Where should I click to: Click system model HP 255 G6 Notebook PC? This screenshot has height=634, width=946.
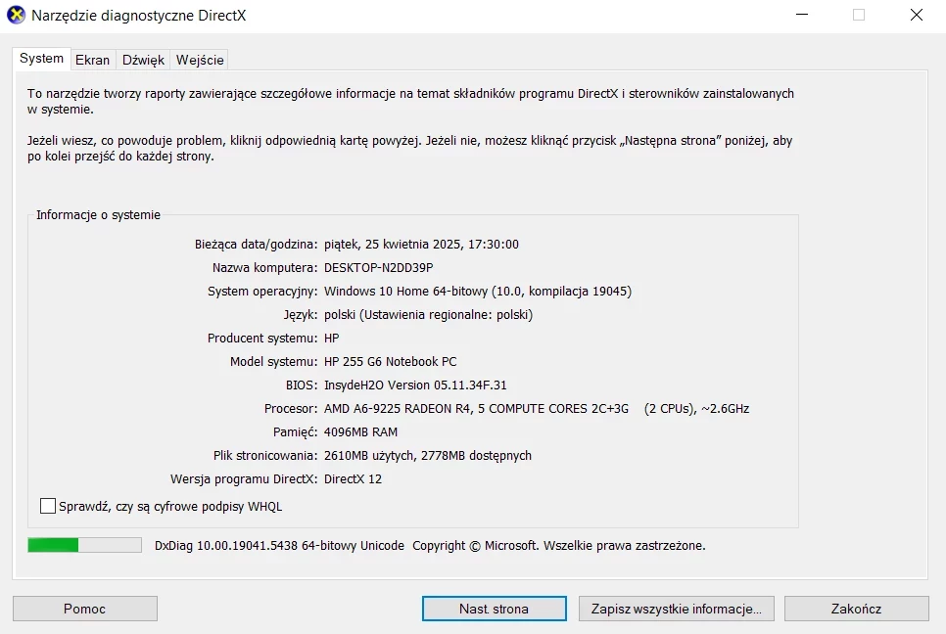[x=391, y=362]
